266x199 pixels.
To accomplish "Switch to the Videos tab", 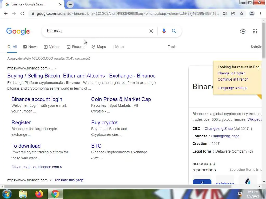I will pos(52,47).
